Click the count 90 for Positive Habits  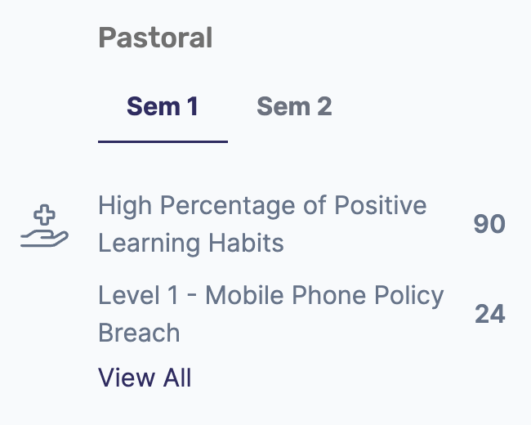pos(489,224)
